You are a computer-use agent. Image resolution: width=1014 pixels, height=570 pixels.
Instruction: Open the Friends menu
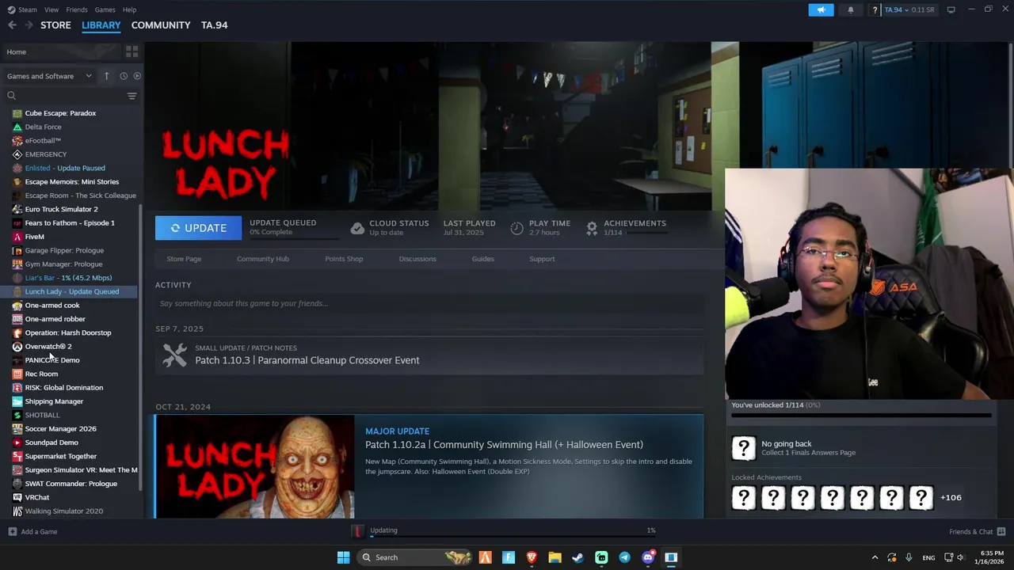coord(77,9)
